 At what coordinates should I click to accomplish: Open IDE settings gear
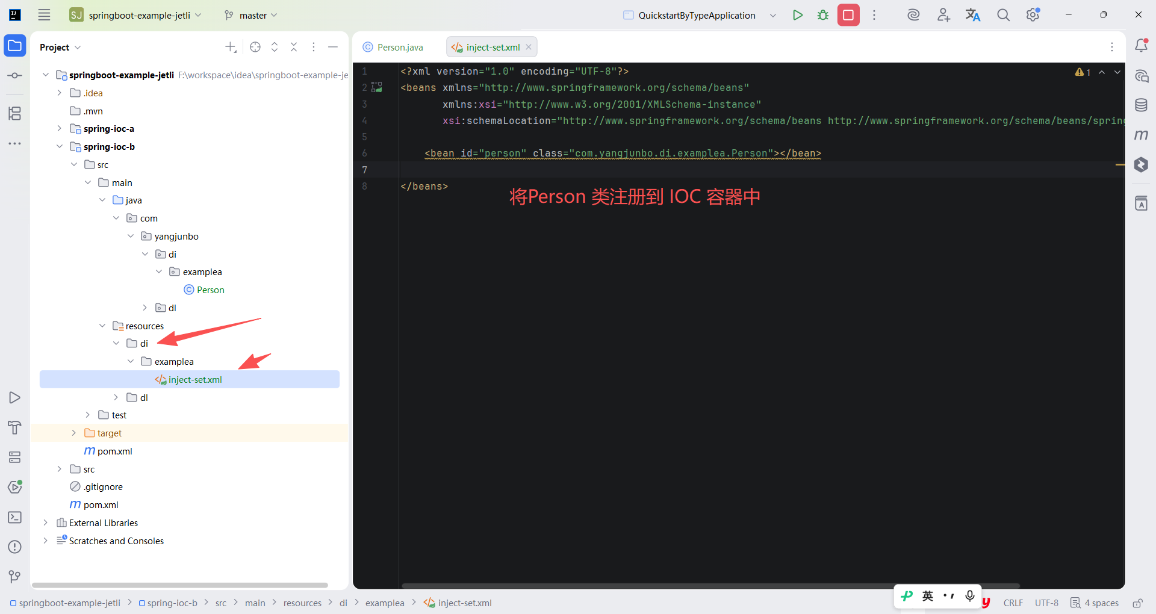tap(1033, 15)
